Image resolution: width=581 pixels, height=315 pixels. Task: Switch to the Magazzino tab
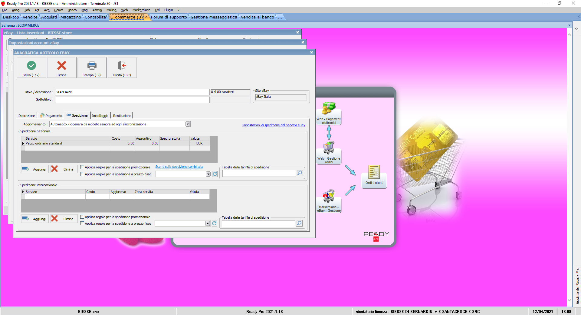[x=71, y=17]
